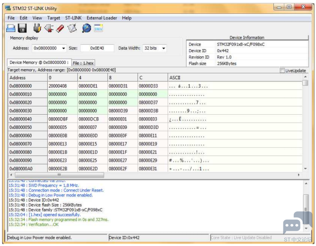The image size is (316, 246).
Task: Click the Save floppy disk icon
Action: tap(23, 28)
